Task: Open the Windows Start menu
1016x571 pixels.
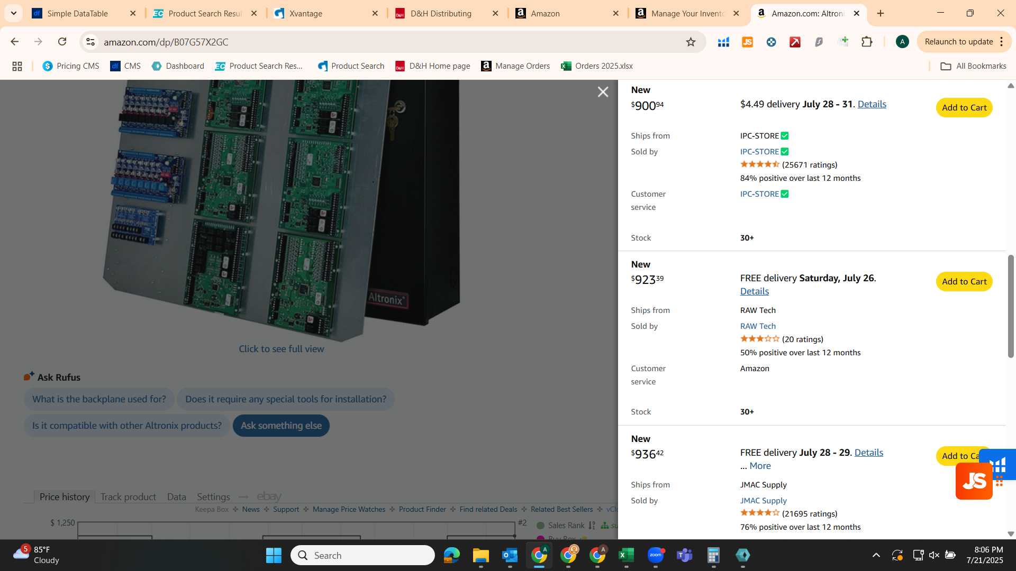Action: (274, 555)
